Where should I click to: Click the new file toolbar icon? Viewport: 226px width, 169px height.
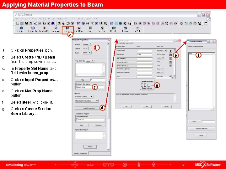pos(18,23)
